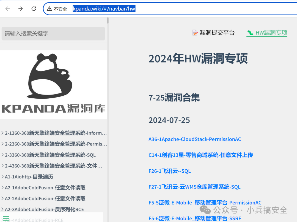Screen dimensions: 297x222
Task: Open F5-5泛微-E-Mobile PermissionAC link
Action: click(x=205, y=203)
